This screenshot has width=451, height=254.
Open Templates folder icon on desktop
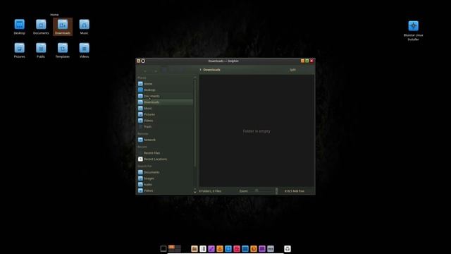coord(63,50)
